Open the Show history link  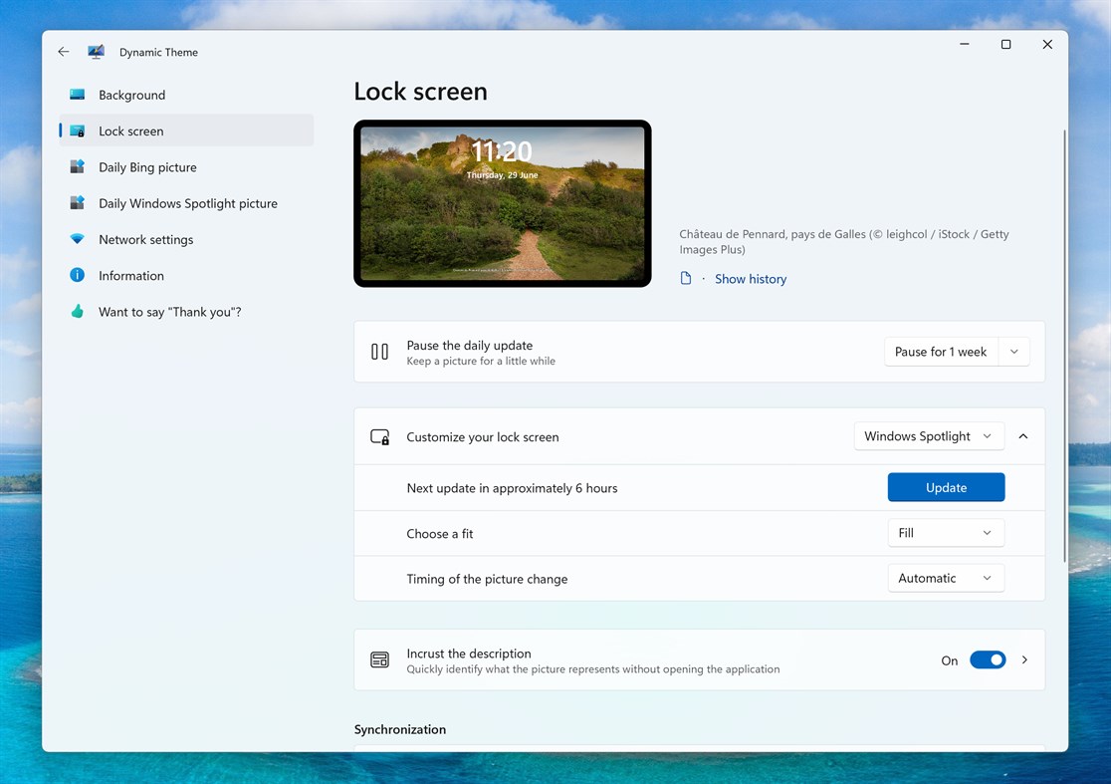click(750, 279)
